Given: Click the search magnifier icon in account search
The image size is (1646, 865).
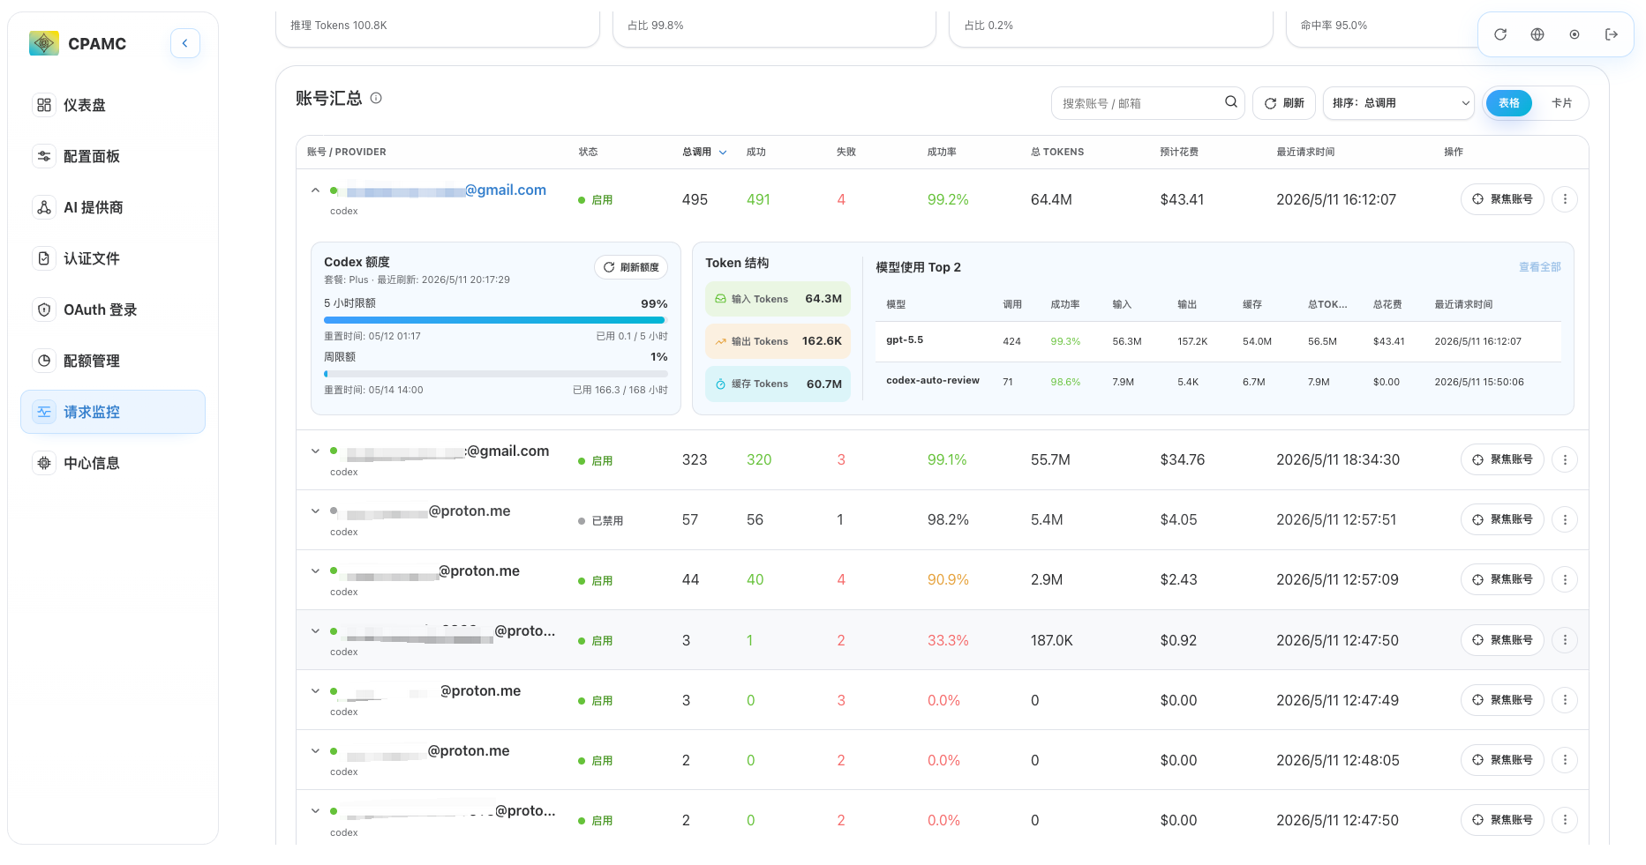Looking at the screenshot, I should 1231,102.
